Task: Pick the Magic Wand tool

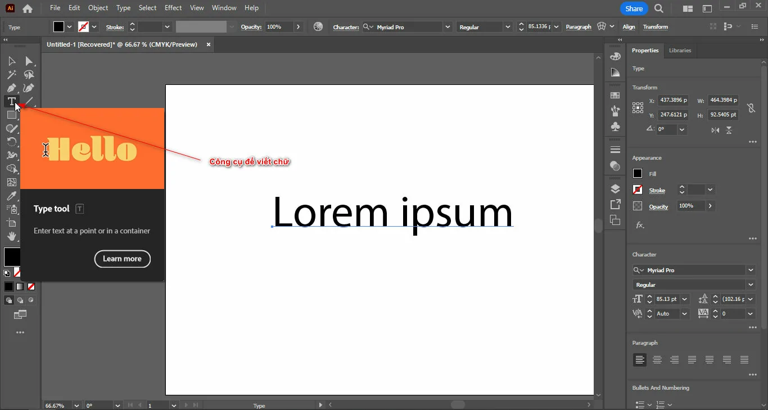Action: tap(11, 75)
